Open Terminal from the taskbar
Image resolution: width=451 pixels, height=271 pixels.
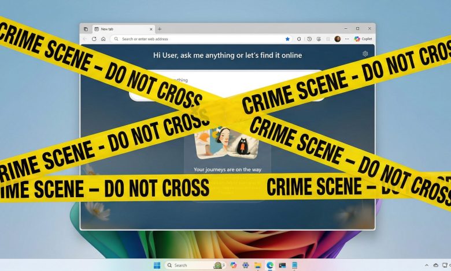pos(282,265)
